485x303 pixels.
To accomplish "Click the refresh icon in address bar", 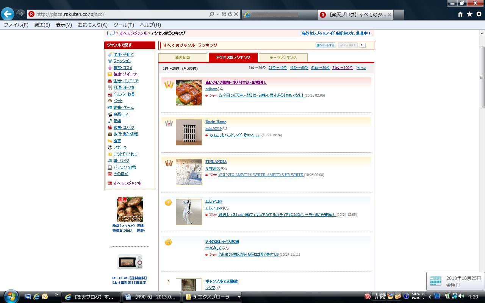I will point(230,14).
